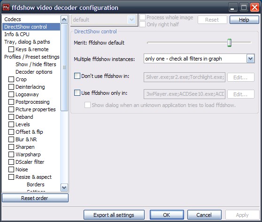Toggle the Warpsharp filter checkbox
Viewport: 262px width, 222px height.
(11, 154)
